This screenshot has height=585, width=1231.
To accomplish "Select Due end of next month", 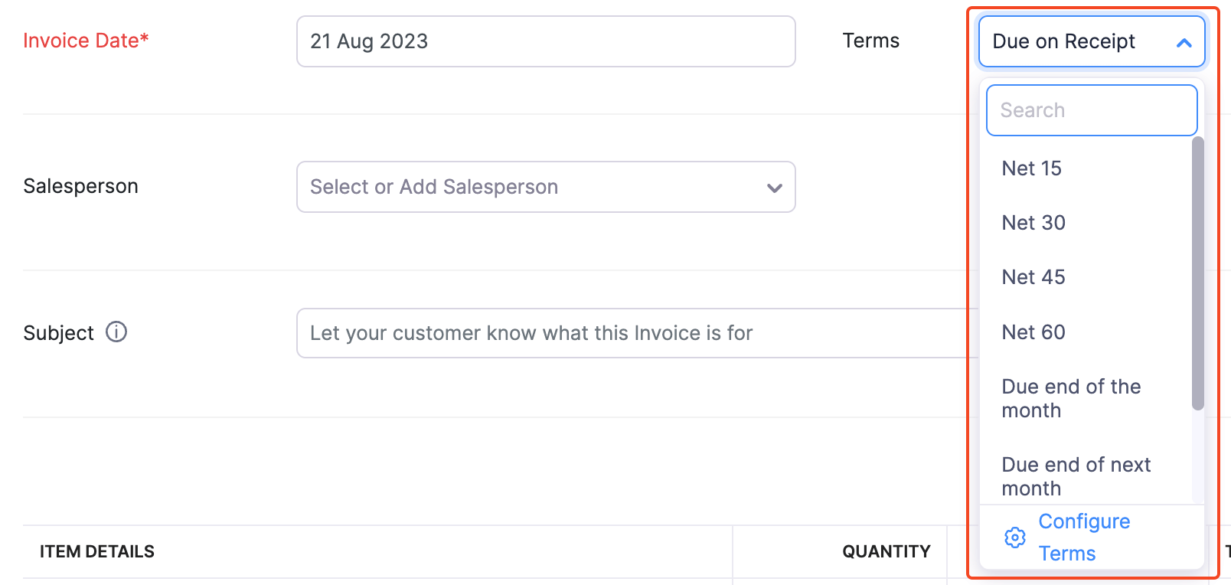I will (1075, 476).
